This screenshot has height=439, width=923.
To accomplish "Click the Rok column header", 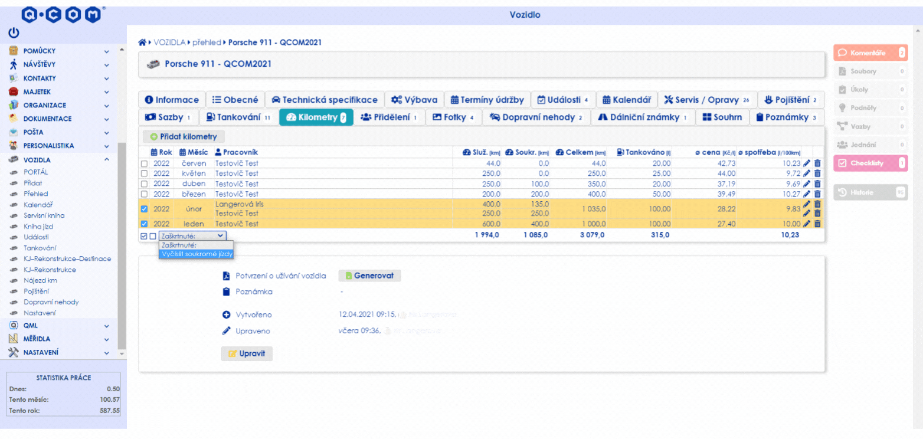I will tap(161, 152).
